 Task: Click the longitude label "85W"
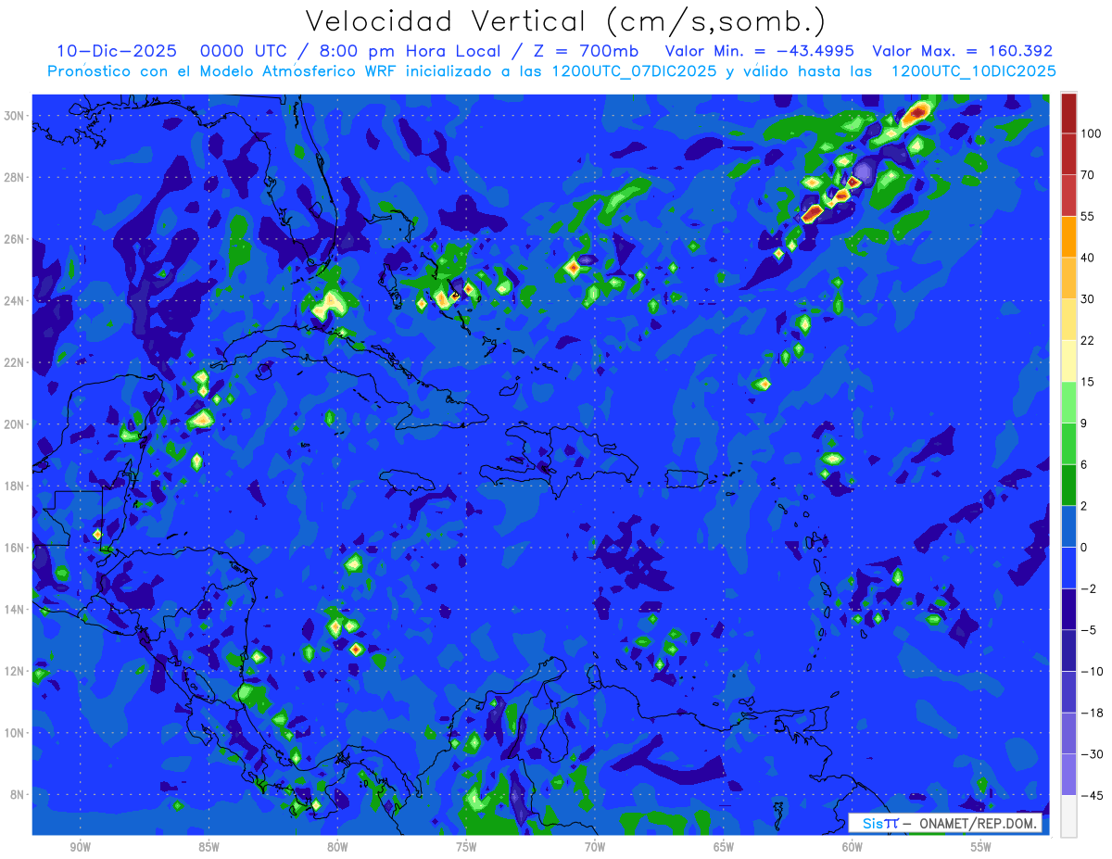(208, 847)
